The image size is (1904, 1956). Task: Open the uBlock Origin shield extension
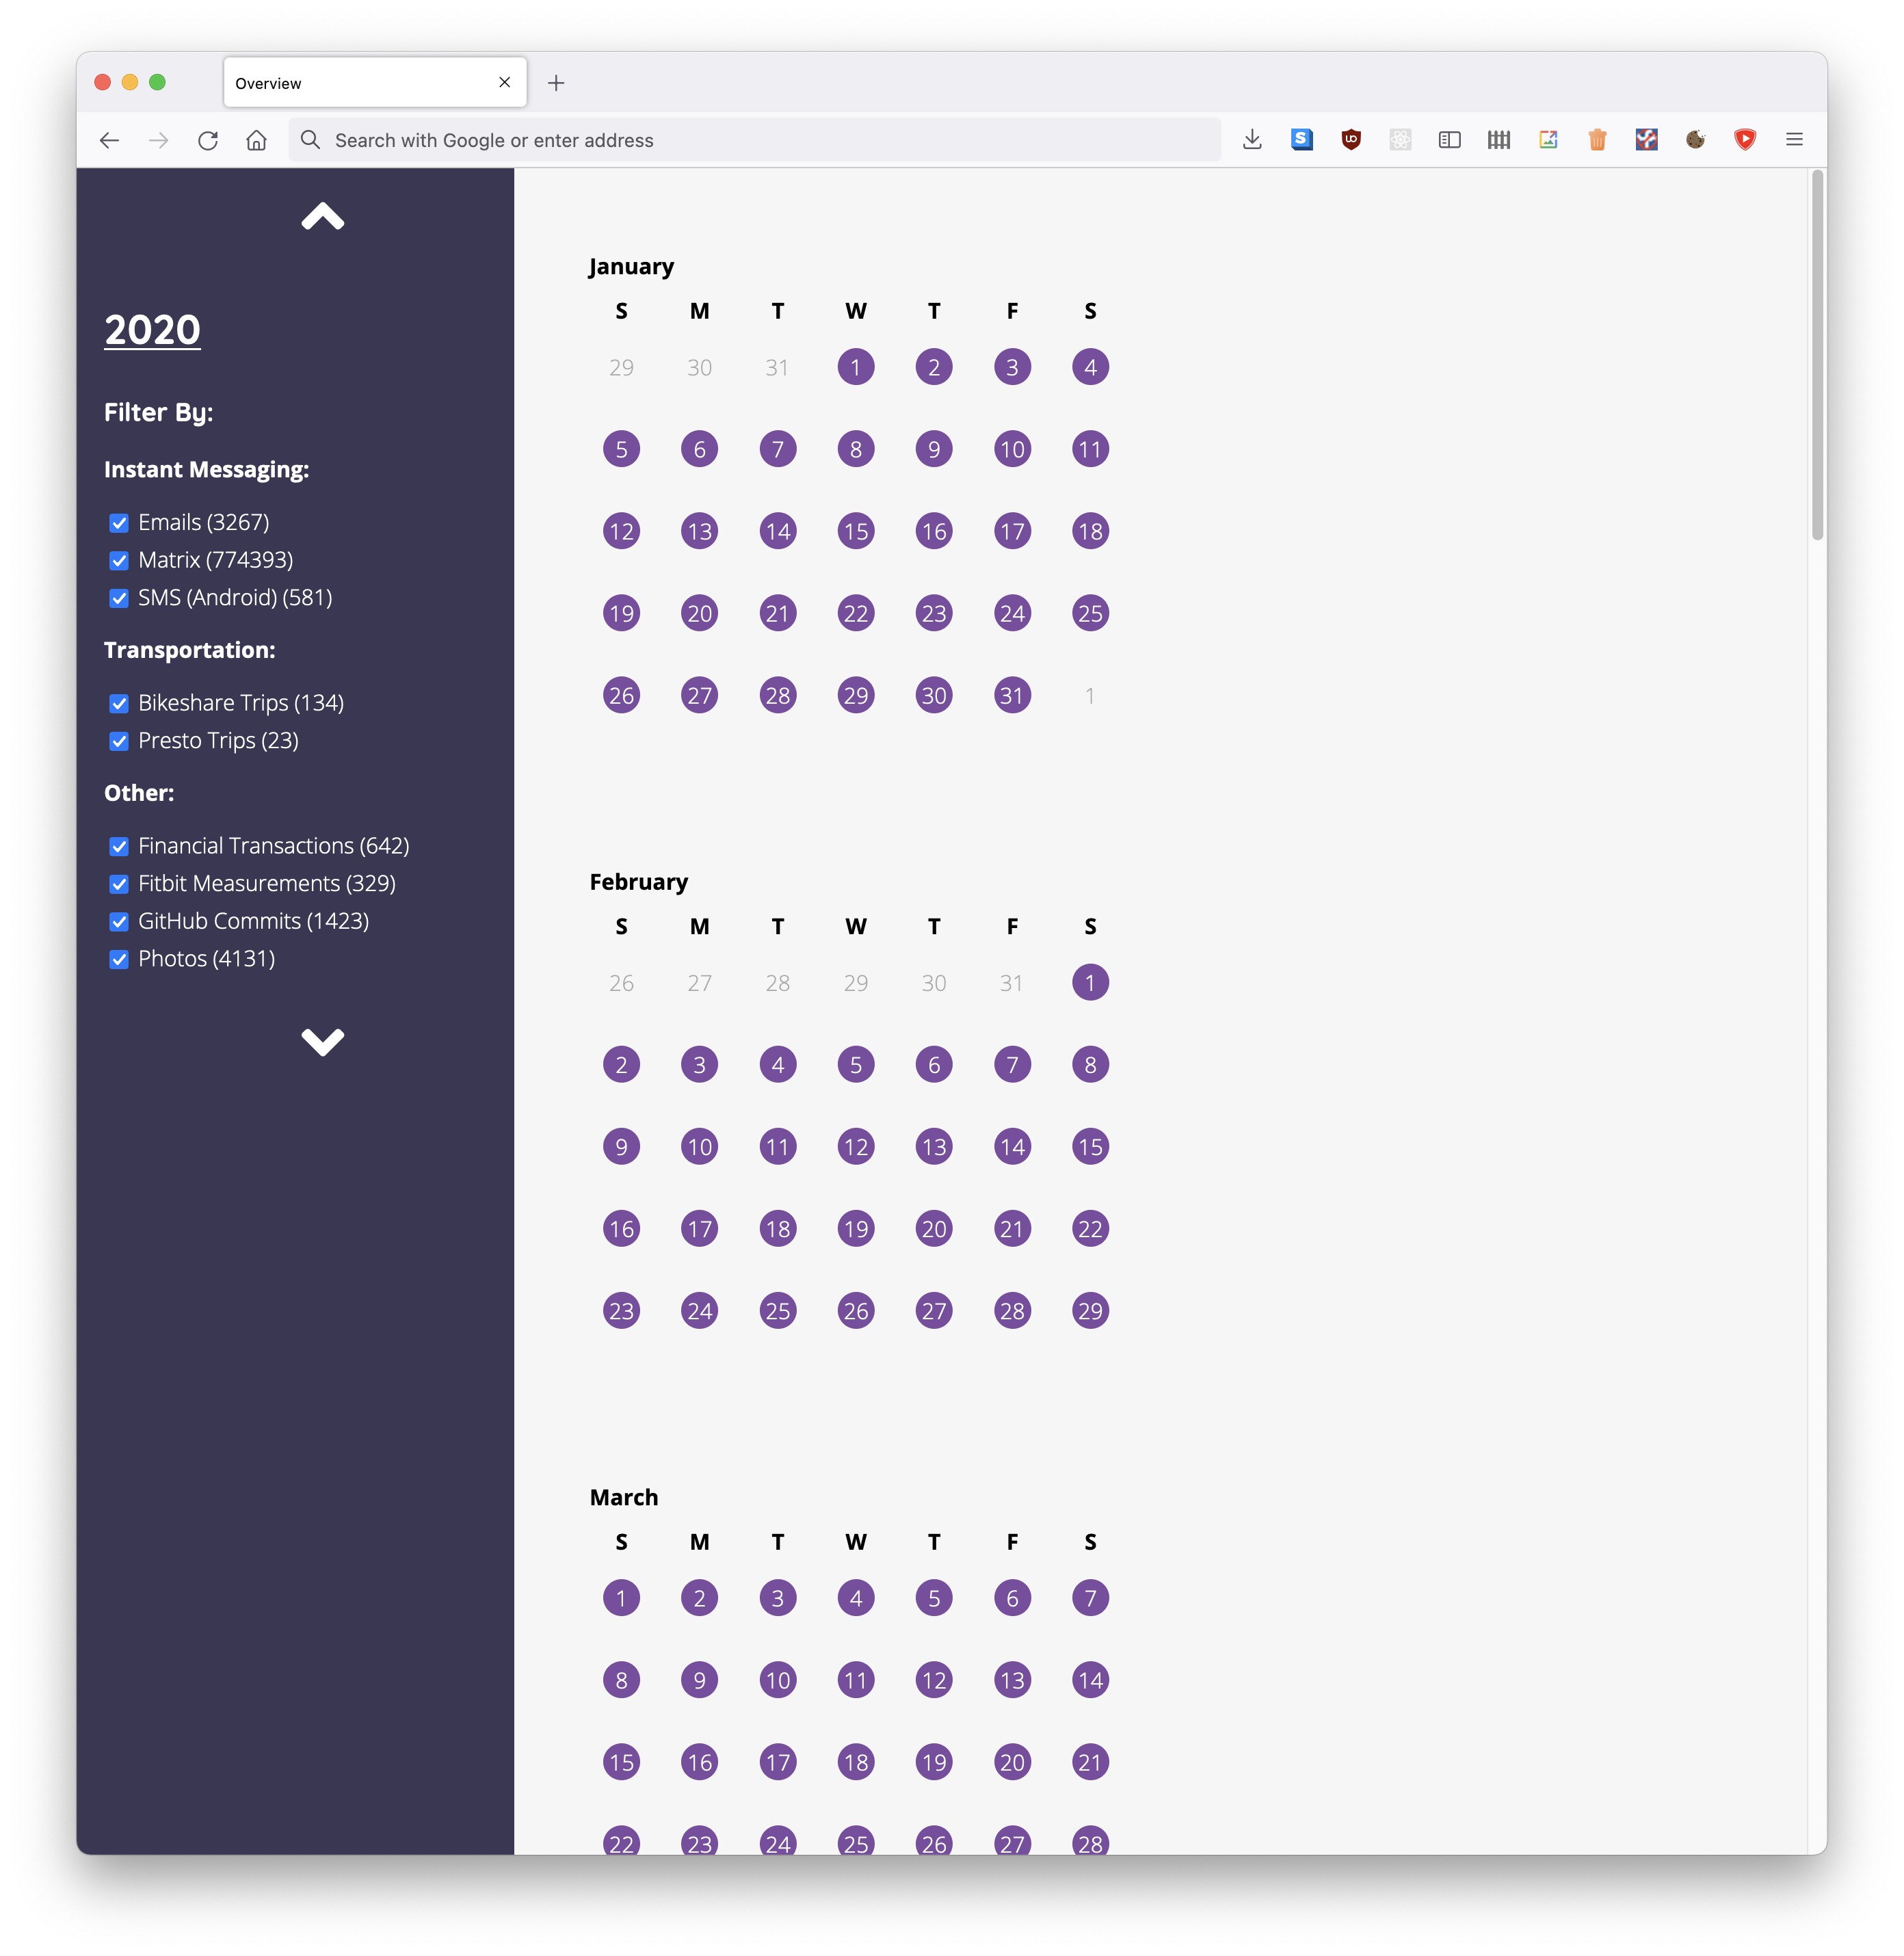(1351, 140)
